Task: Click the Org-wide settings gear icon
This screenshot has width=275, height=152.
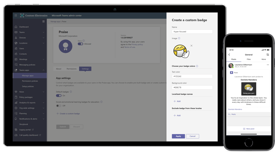Action: [16, 108]
